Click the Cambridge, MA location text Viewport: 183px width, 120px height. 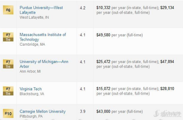coord(32,44)
